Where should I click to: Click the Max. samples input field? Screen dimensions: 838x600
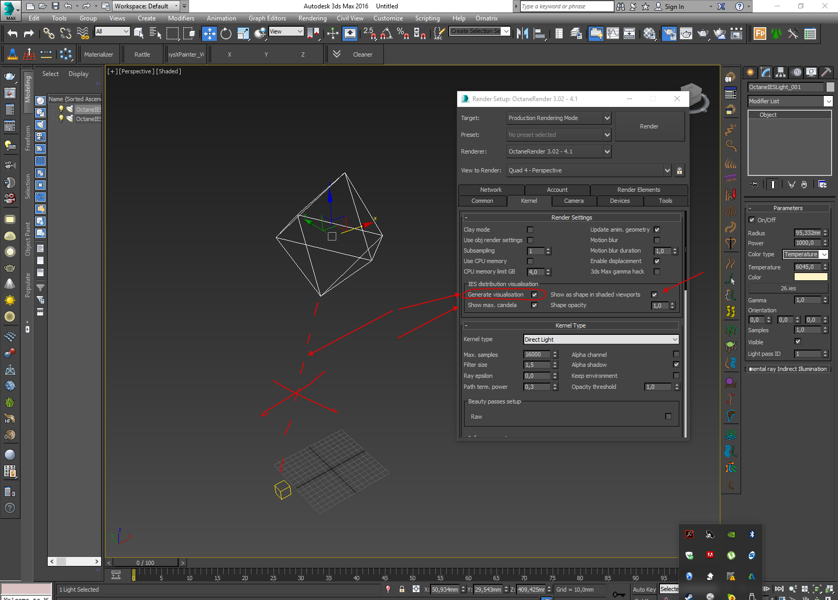pos(537,355)
